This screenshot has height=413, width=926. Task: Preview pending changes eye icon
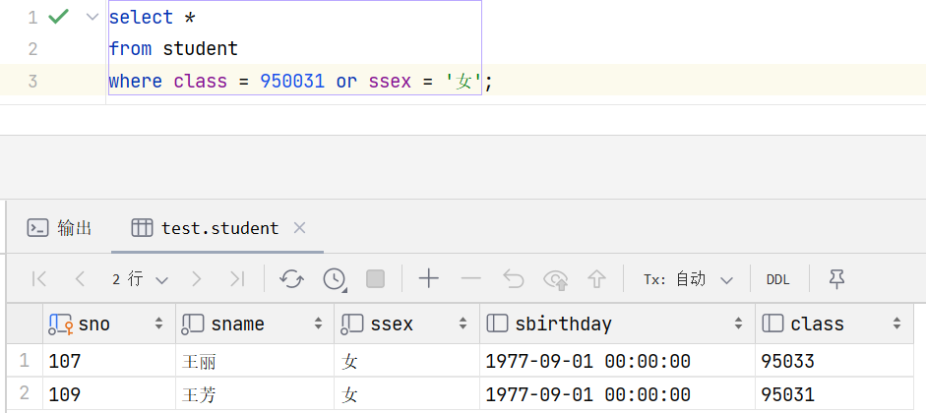[556, 279]
